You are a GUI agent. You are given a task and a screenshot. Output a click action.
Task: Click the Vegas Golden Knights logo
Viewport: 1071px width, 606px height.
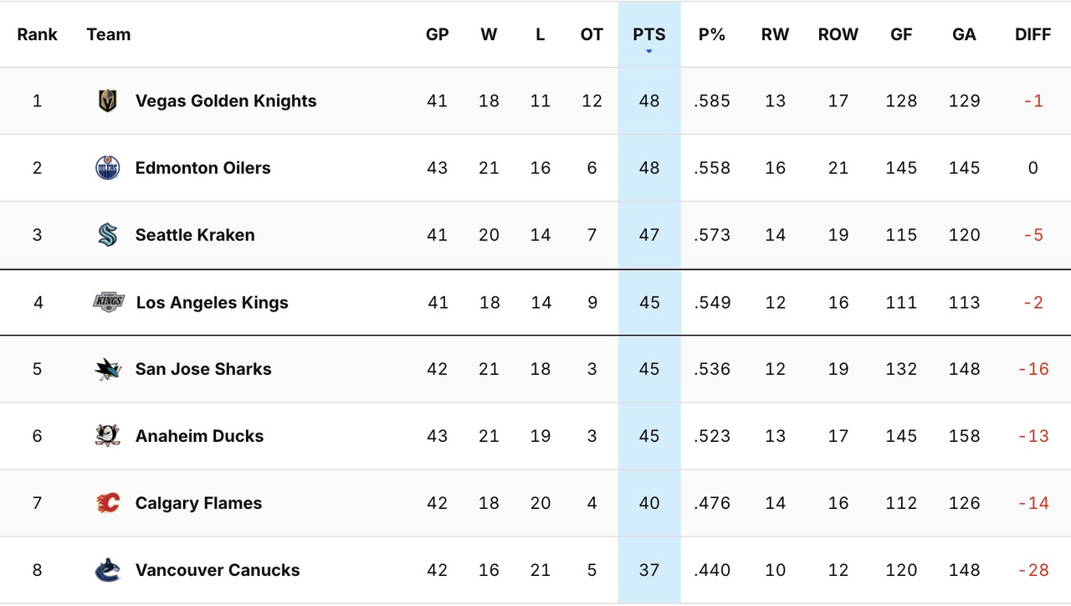[107, 100]
